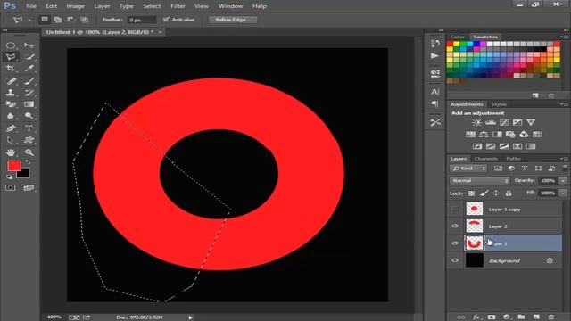This screenshot has height=321, width=571.
Task: Click the Levels adjustment icon
Action: (x=491, y=123)
